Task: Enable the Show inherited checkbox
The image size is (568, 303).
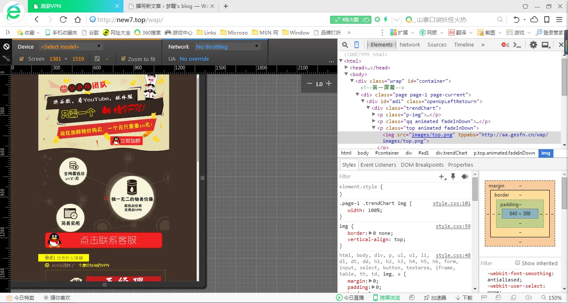Action: tap(517, 263)
